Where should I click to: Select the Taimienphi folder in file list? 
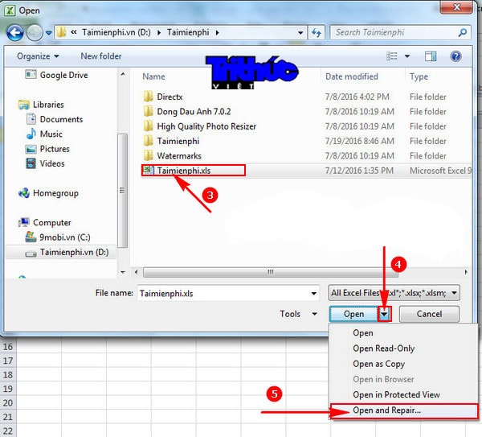pyautogui.click(x=178, y=141)
